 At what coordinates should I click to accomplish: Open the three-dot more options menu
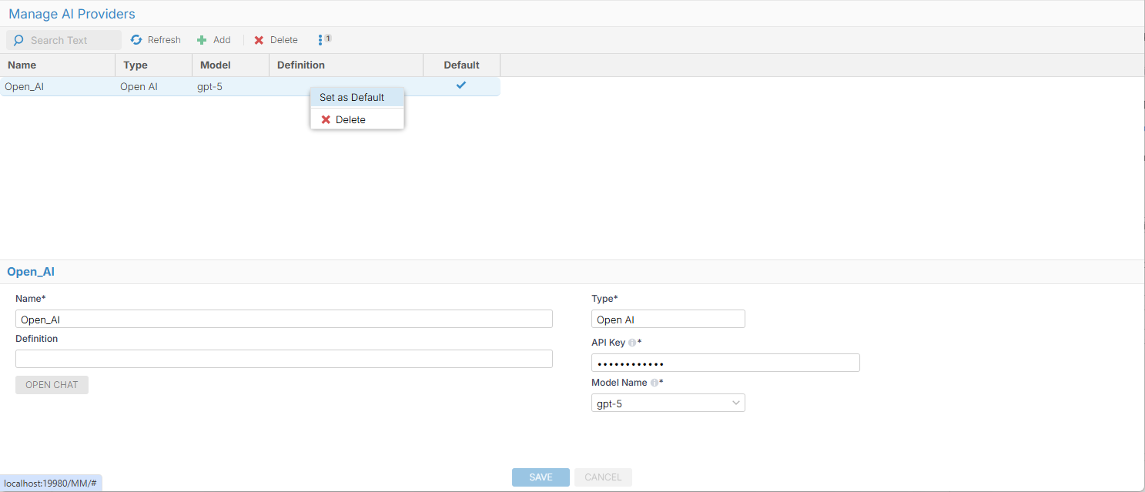(320, 40)
